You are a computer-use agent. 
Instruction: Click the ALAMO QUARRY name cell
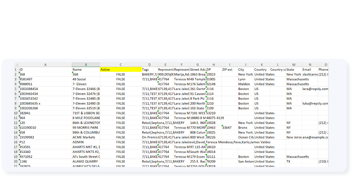(x=86, y=161)
